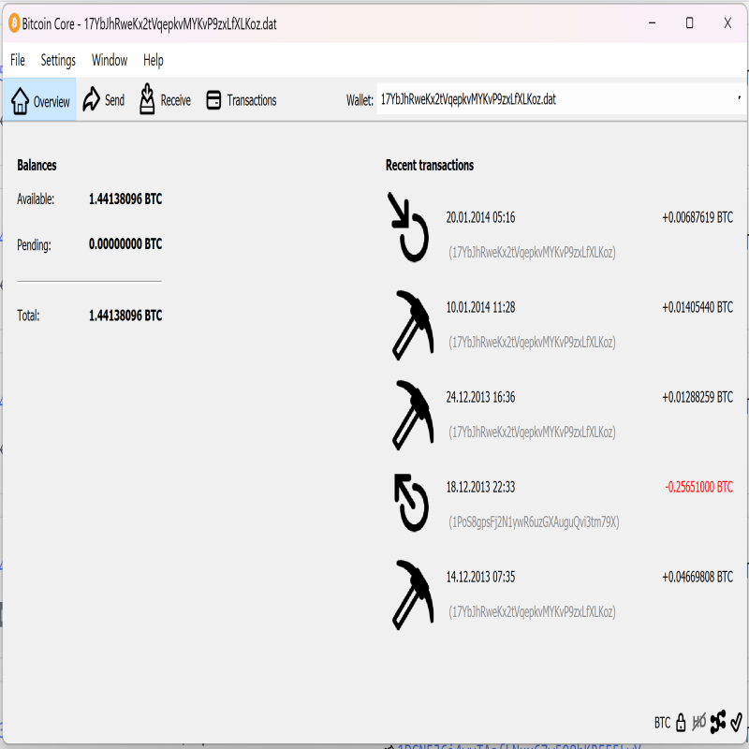Click the Recent transactions heading

[x=430, y=166]
